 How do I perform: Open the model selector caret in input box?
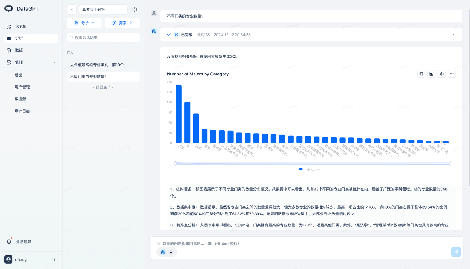(171, 252)
